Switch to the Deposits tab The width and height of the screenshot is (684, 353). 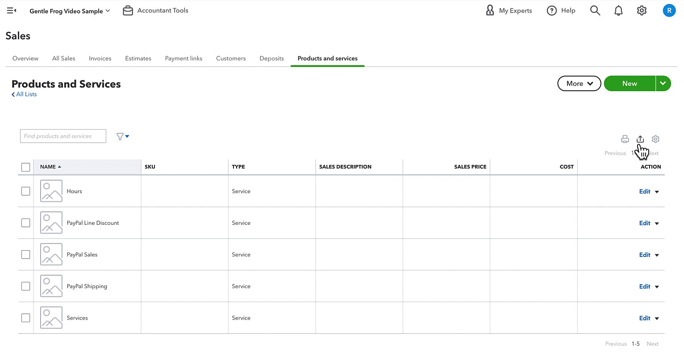271,59
